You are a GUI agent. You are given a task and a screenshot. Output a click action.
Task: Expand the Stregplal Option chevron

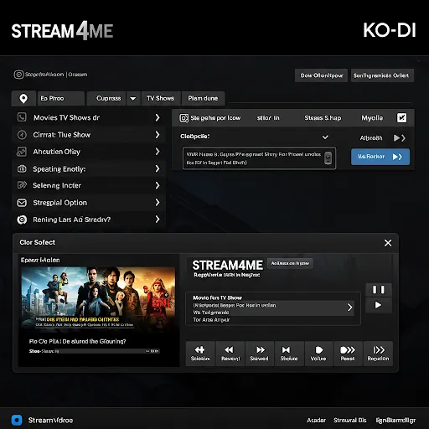(158, 203)
